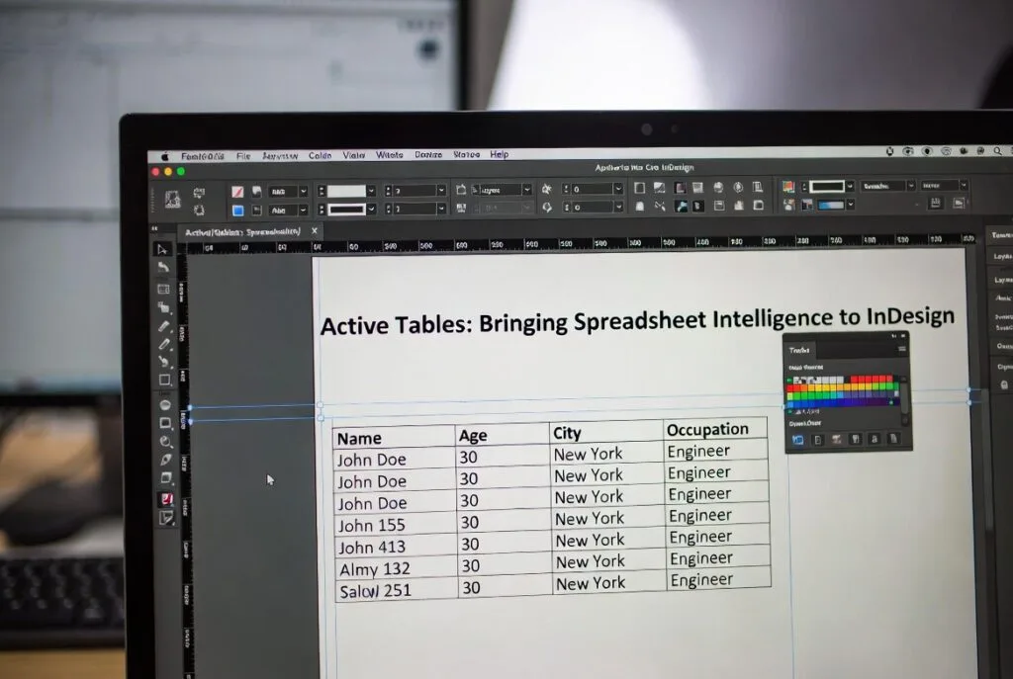Expand dropdown next to the blue gradient bar
Viewport: 1013px width, 679px height.
[850, 205]
